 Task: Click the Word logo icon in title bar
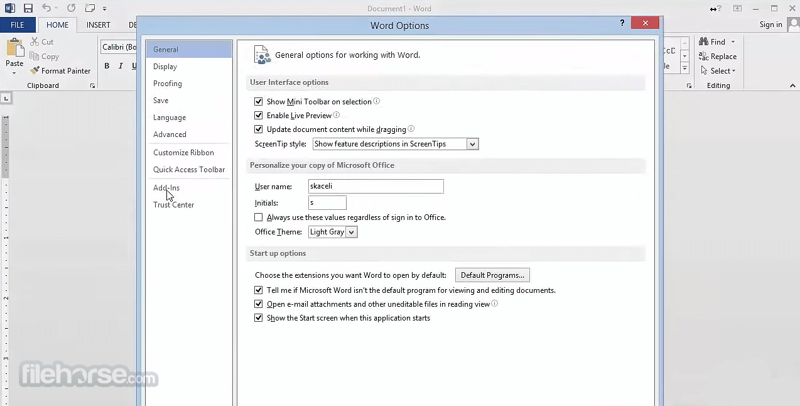click(x=9, y=8)
